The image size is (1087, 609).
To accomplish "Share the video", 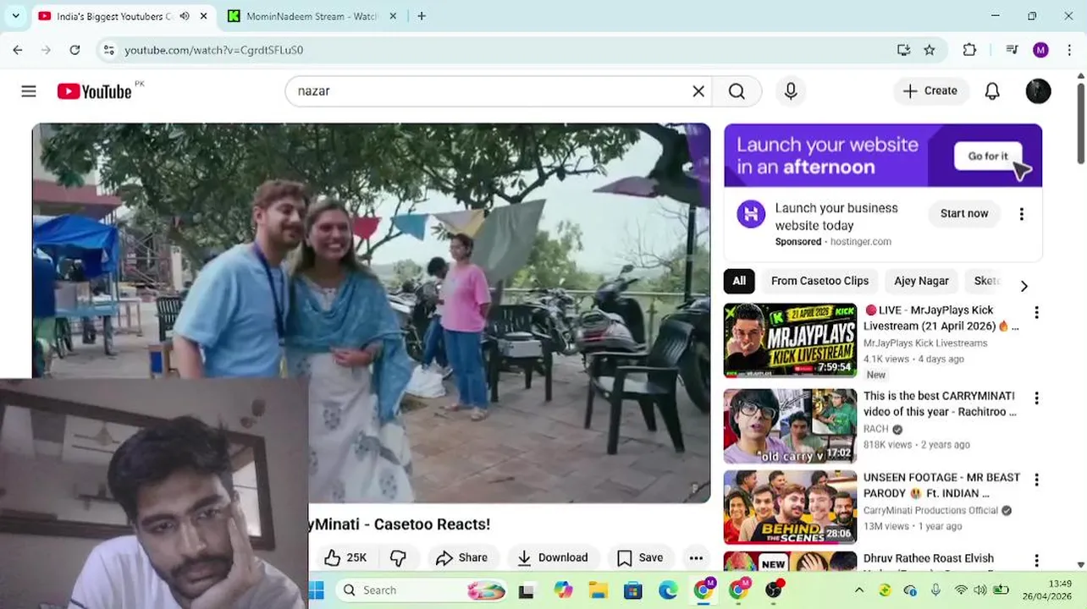I will pyautogui.click(x=461, y=557).
